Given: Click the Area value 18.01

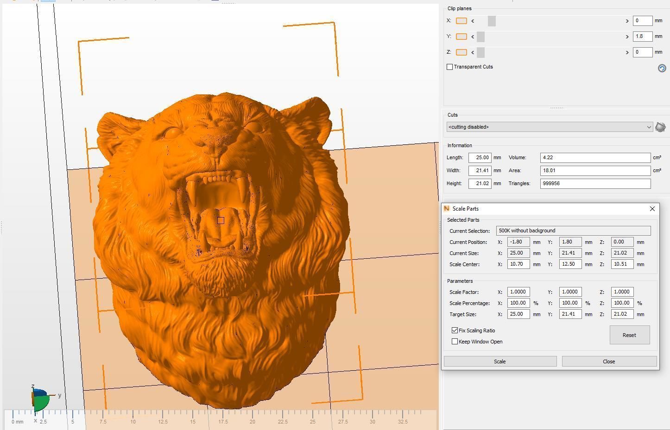Looking at the screenshot, I should pos(595,171).
